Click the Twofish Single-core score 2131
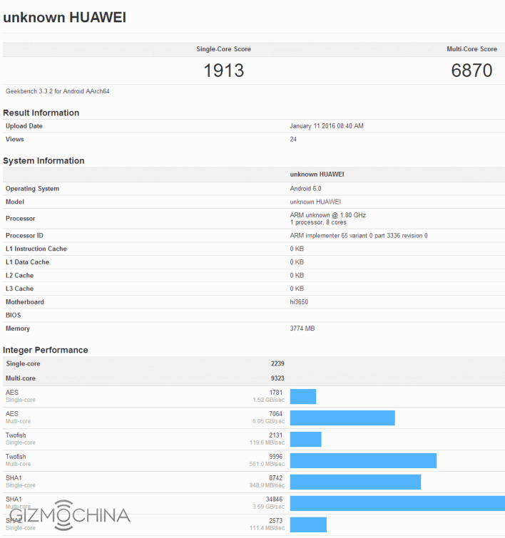Viewport: 505px width, 538px height. coord(276,435)
